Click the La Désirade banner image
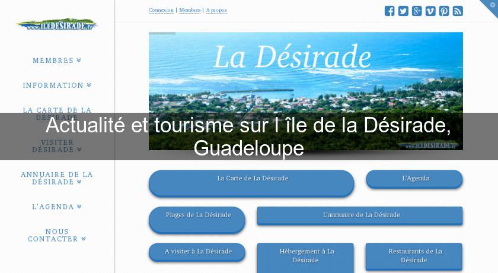This screenshot has height=273, width=498. (305, 91)
